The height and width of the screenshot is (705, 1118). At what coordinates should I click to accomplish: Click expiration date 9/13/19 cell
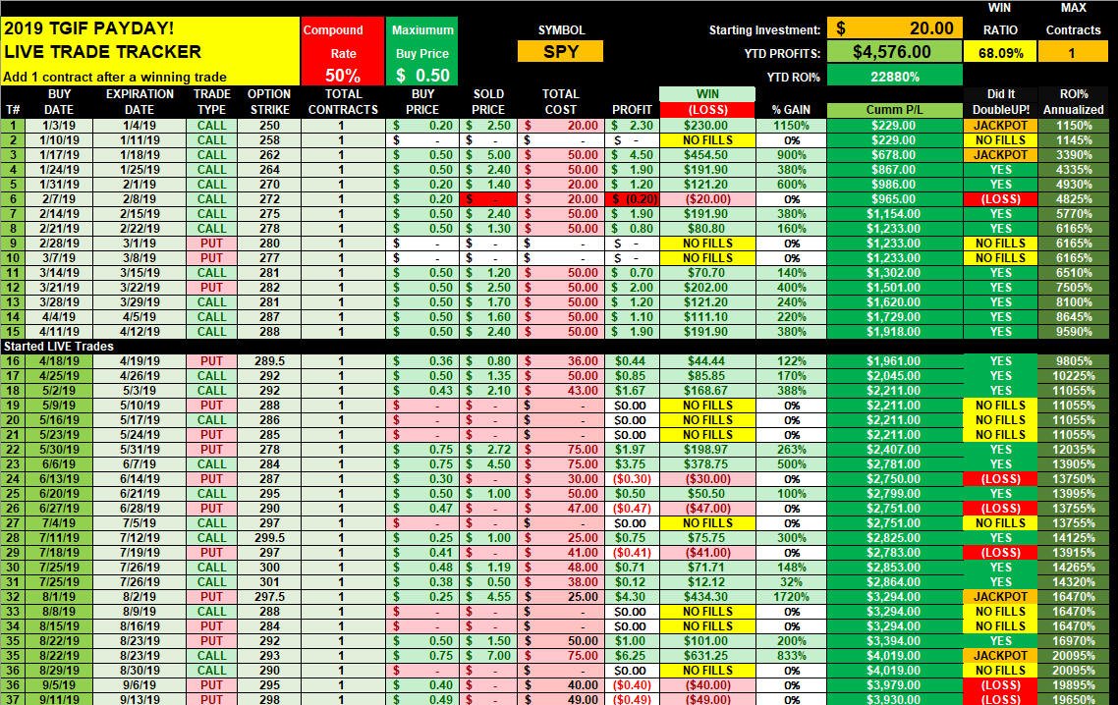[140, 699]
